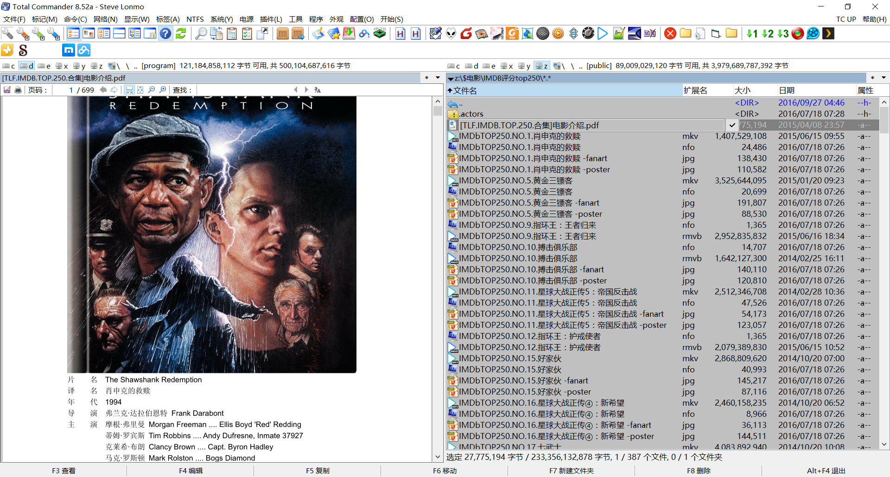Click the F4 编辑 button

click(x=191, y=471)
